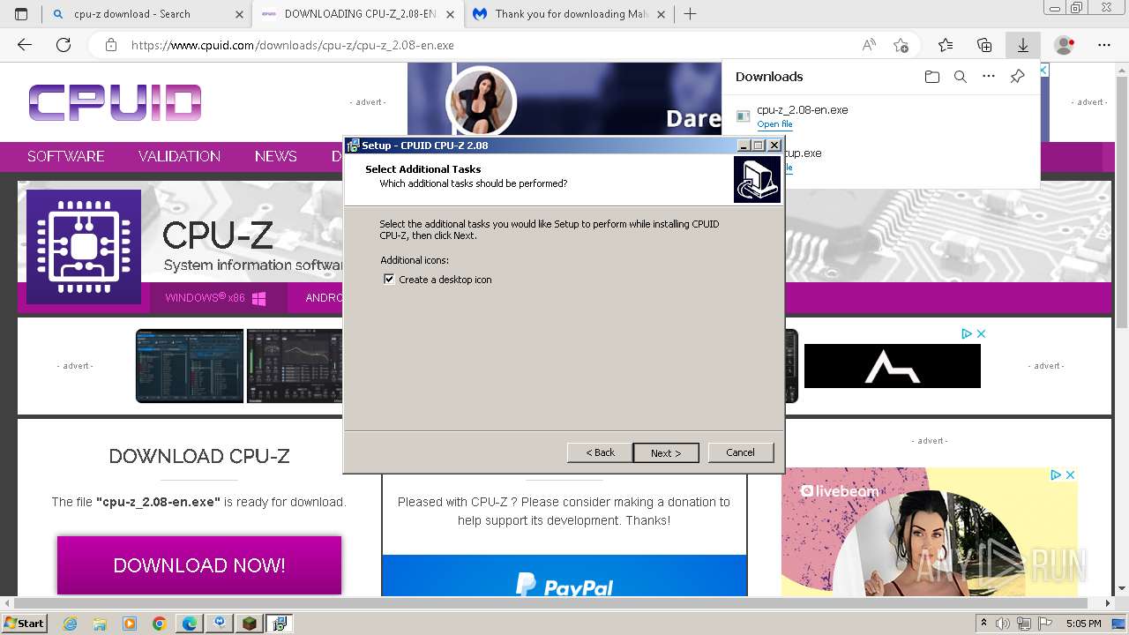1129x635 pixels.
Task: Select Microsoft Edge taskbar button
Action: pos(190,624)
